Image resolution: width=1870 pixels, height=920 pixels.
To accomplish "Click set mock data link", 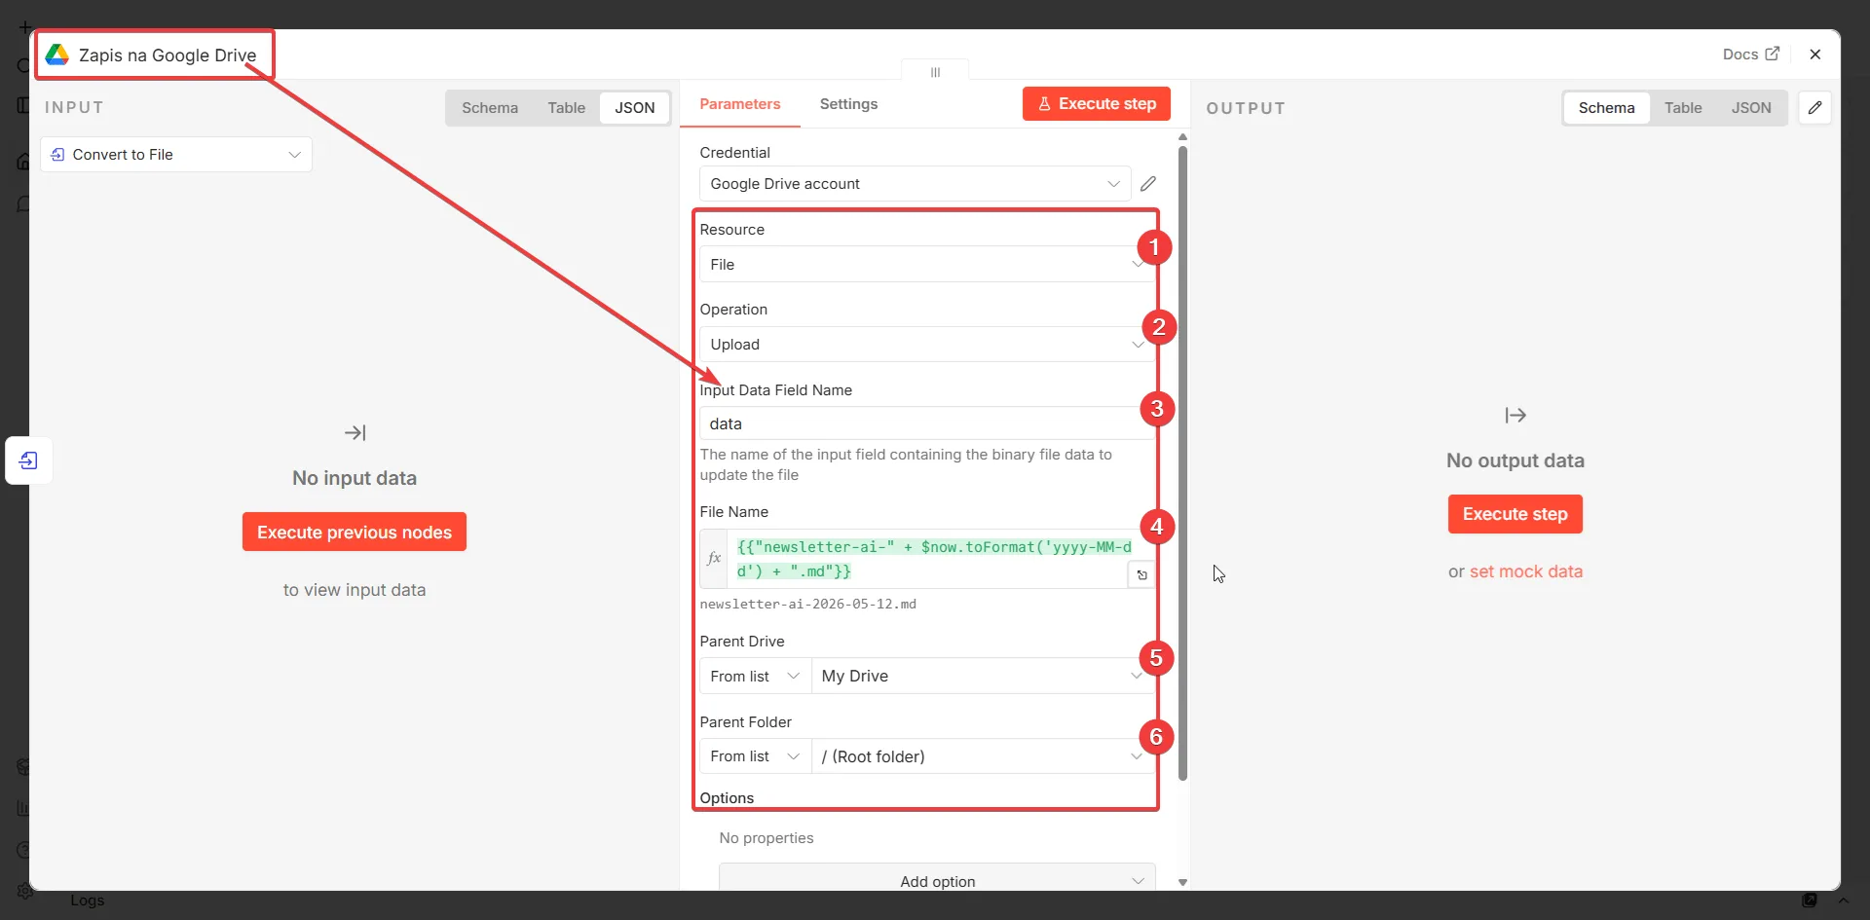I will click(1526, 571).
